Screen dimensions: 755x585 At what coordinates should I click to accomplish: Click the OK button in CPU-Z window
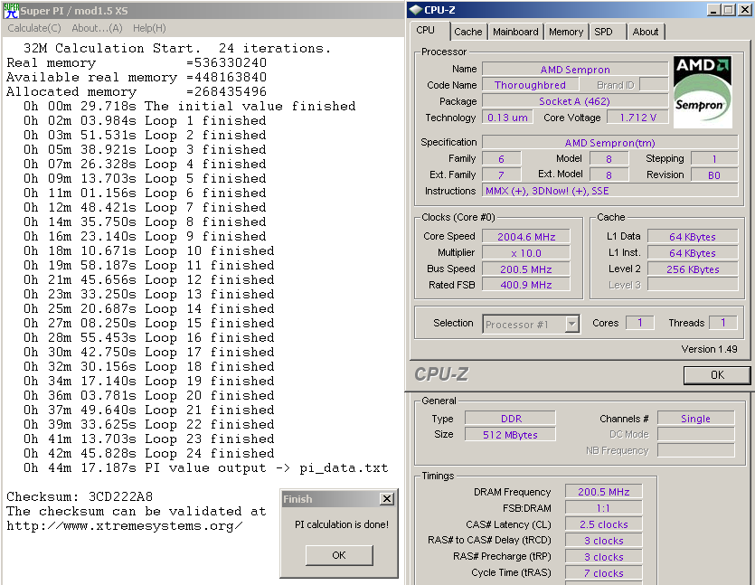pyautogui.click(x=717, y=375)
